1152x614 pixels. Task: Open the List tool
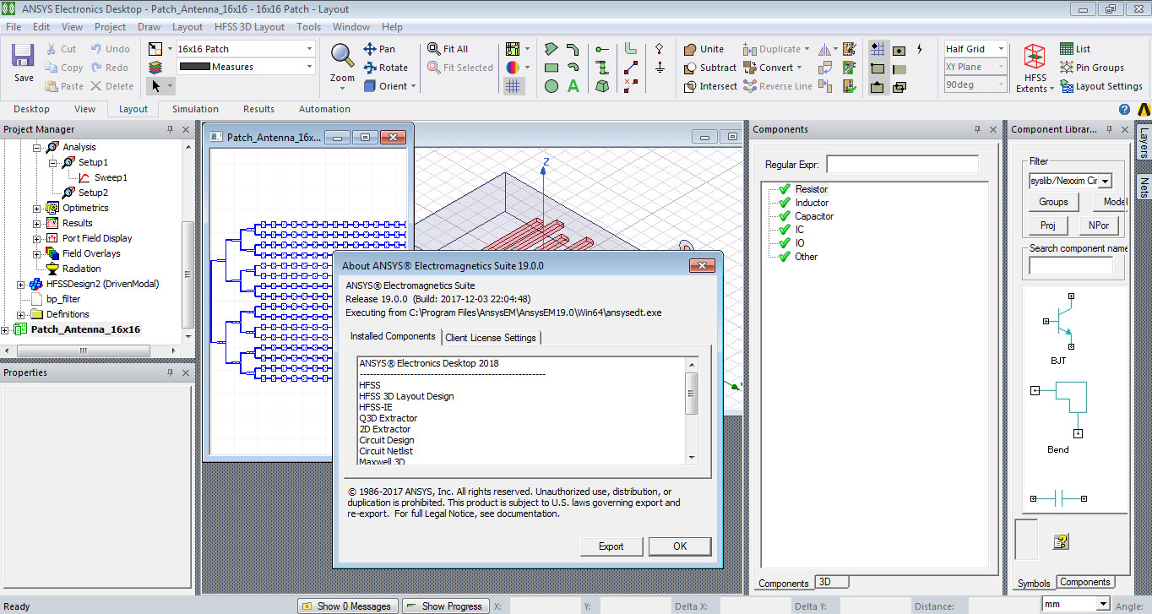(1075, 49)
